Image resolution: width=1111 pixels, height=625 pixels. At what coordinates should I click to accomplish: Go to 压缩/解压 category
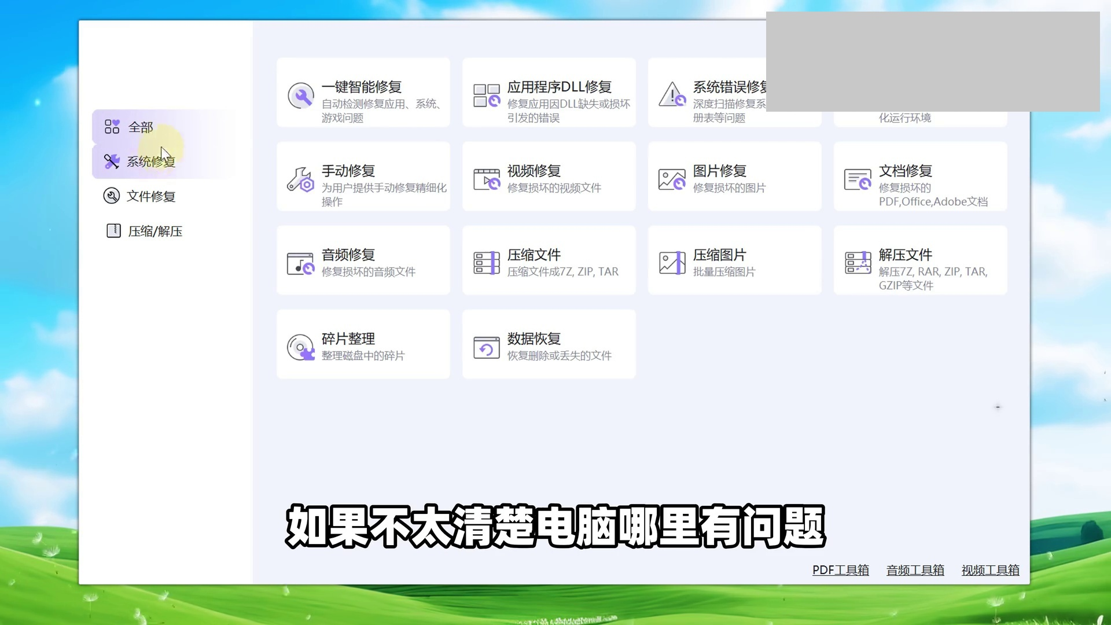(164, 231)
